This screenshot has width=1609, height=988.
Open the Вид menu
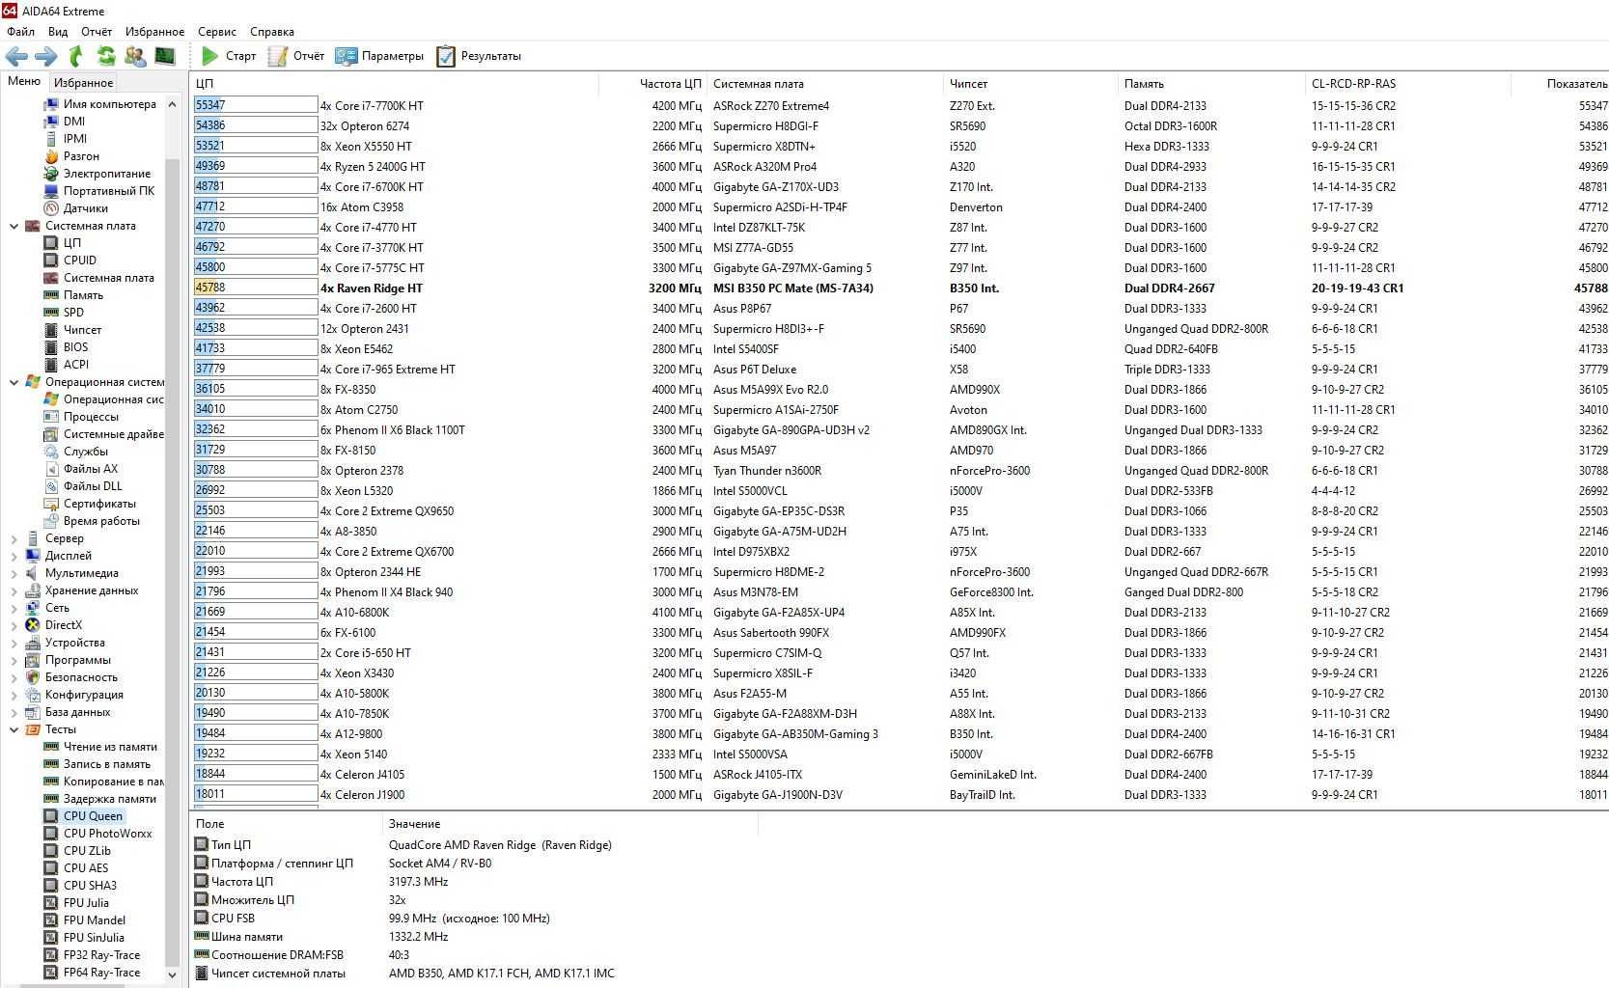[x=58, y=32]
